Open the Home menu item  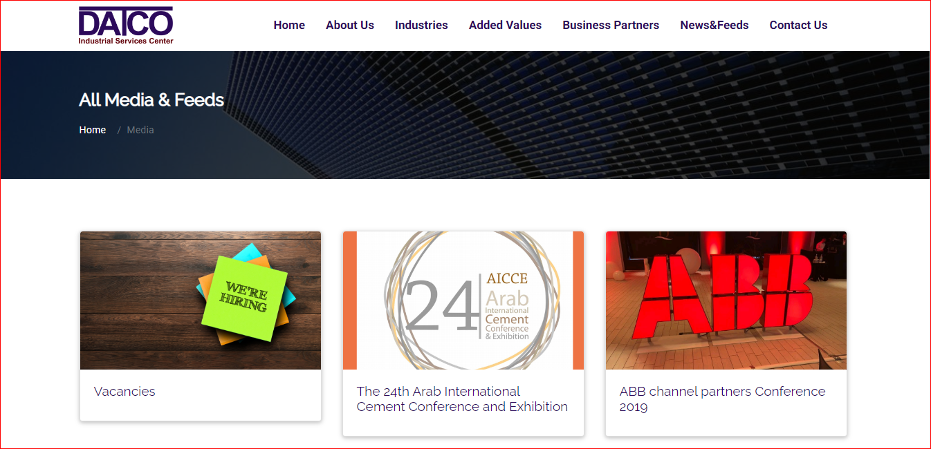[x=289, y=25]
